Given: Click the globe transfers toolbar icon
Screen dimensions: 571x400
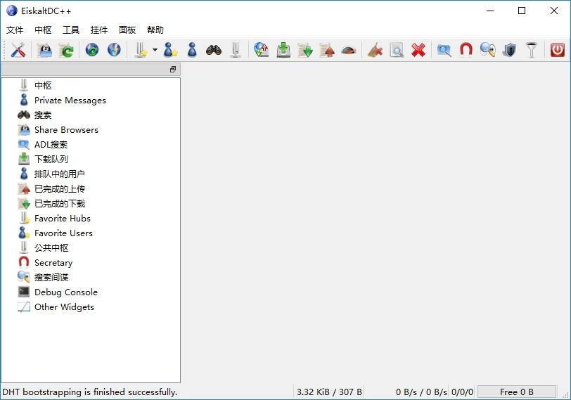Looking at the screenshot, I should [262, 50].
